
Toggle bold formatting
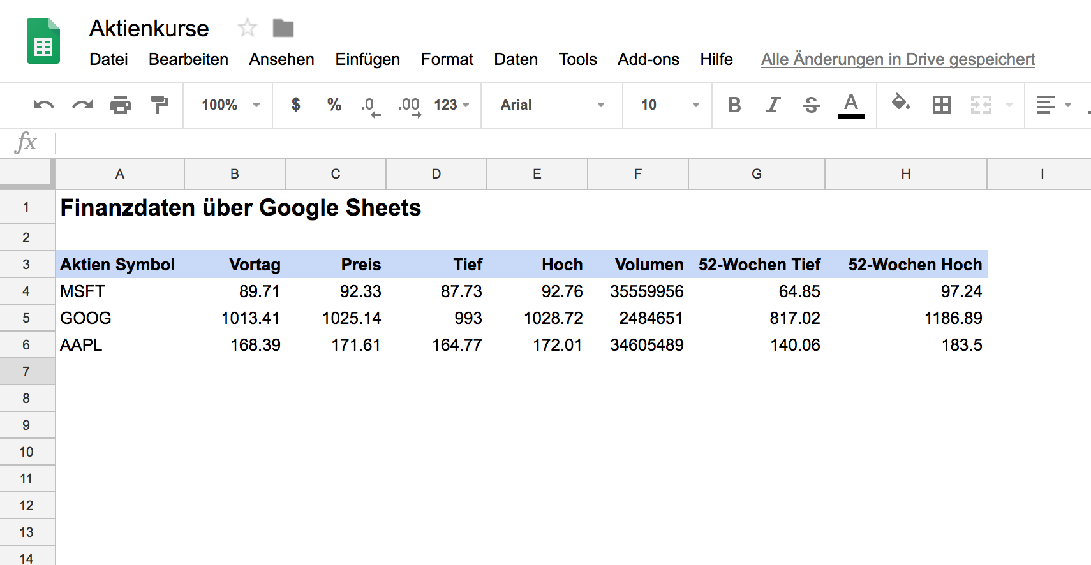734,105
